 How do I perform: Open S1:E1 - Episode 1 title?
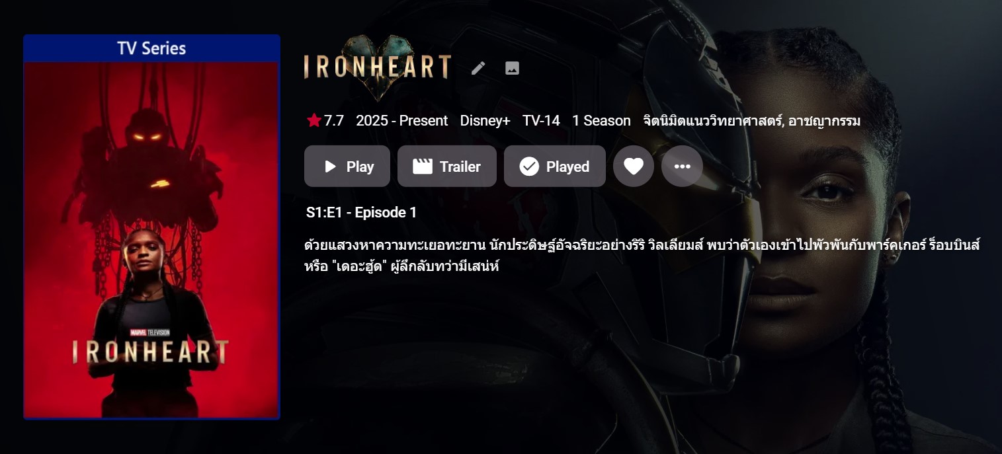point(361,213)
